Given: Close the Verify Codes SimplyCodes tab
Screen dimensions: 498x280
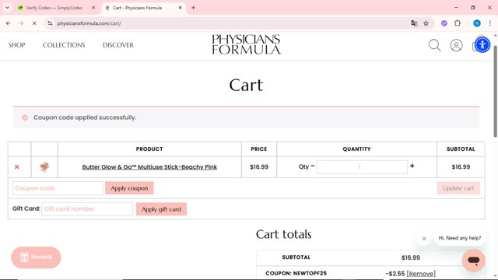Looking at the screenshot, I should (x=93, y=8).
